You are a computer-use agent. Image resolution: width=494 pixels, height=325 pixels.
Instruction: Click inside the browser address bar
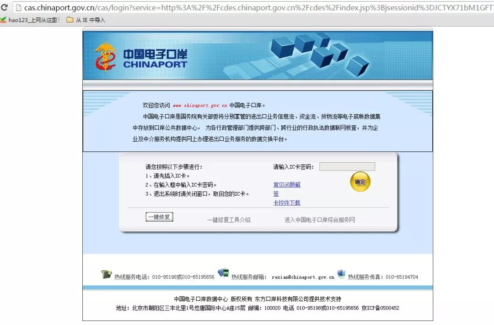[229, 8]
